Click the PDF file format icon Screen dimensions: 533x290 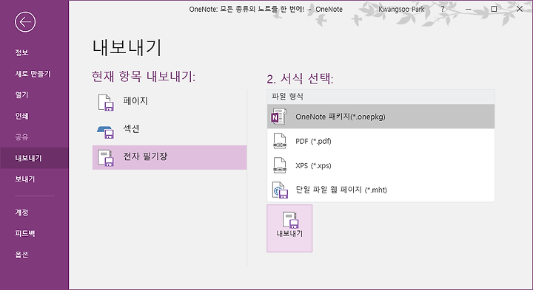279,141
